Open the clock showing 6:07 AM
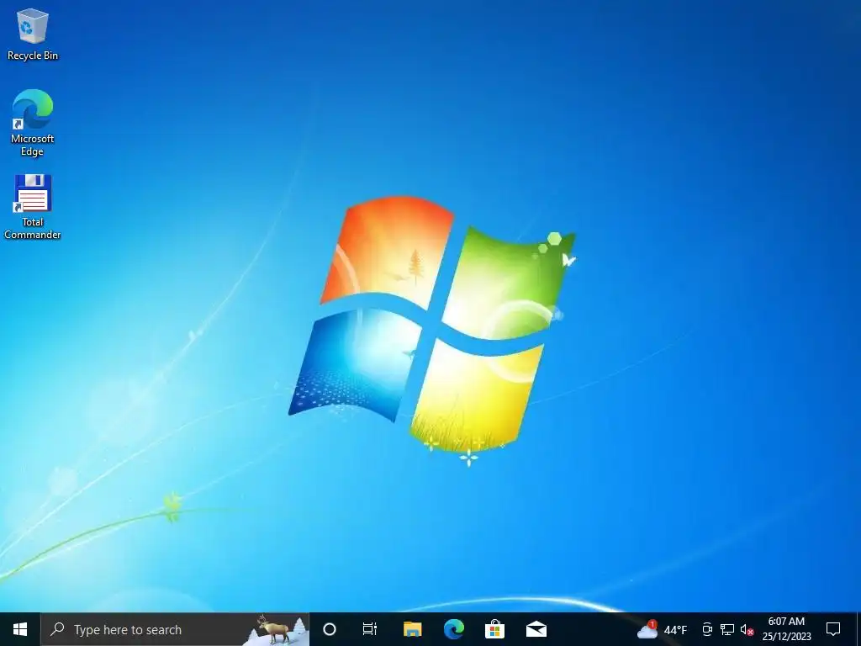This screenshot has height=646, width=861. 786,629
